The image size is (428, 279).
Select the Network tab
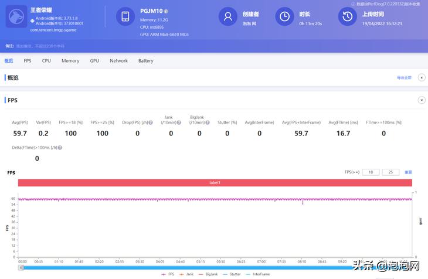(118, 61)
